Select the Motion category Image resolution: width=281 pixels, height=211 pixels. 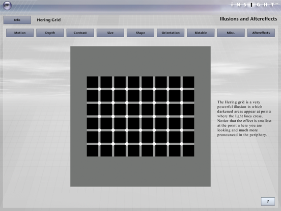coord(20,33)
